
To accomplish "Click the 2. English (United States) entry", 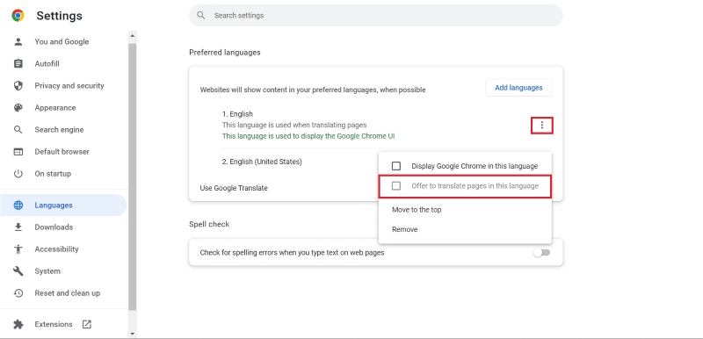I will (x=262, y=162).
